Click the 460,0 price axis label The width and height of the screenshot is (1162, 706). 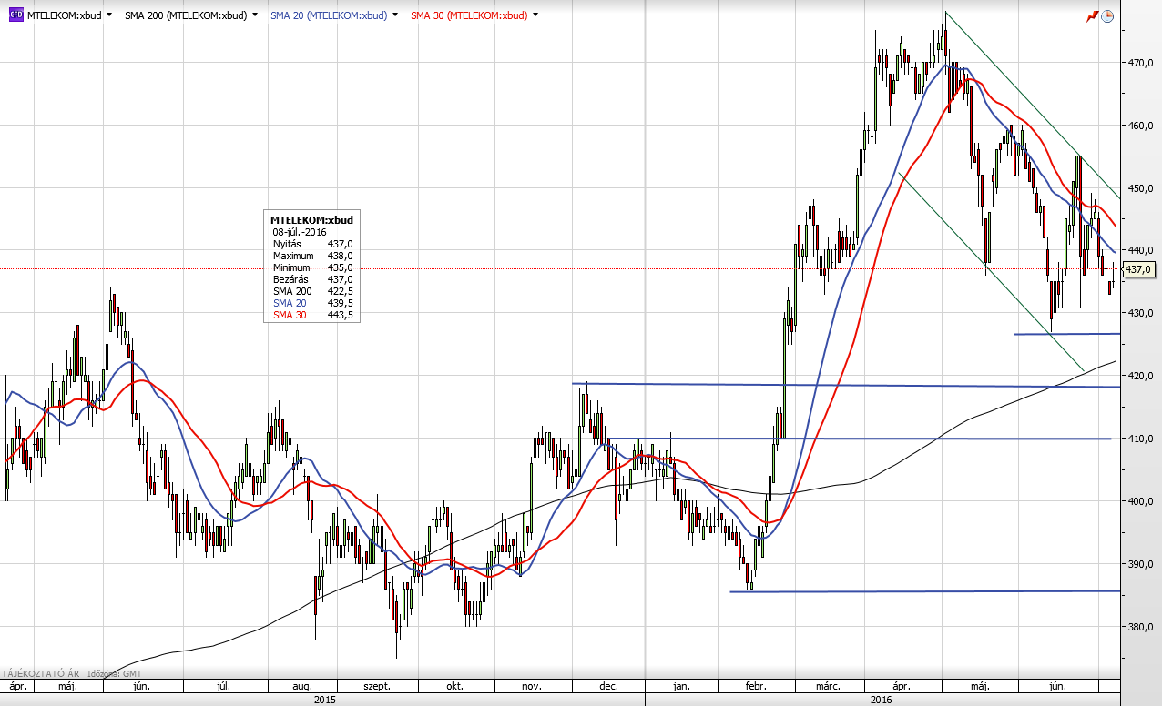[1141, 126]
